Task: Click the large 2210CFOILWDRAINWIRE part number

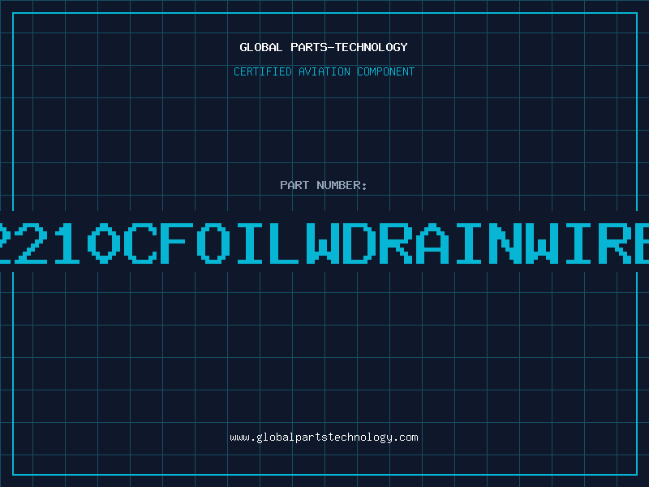Action: (x=324, y=243)
